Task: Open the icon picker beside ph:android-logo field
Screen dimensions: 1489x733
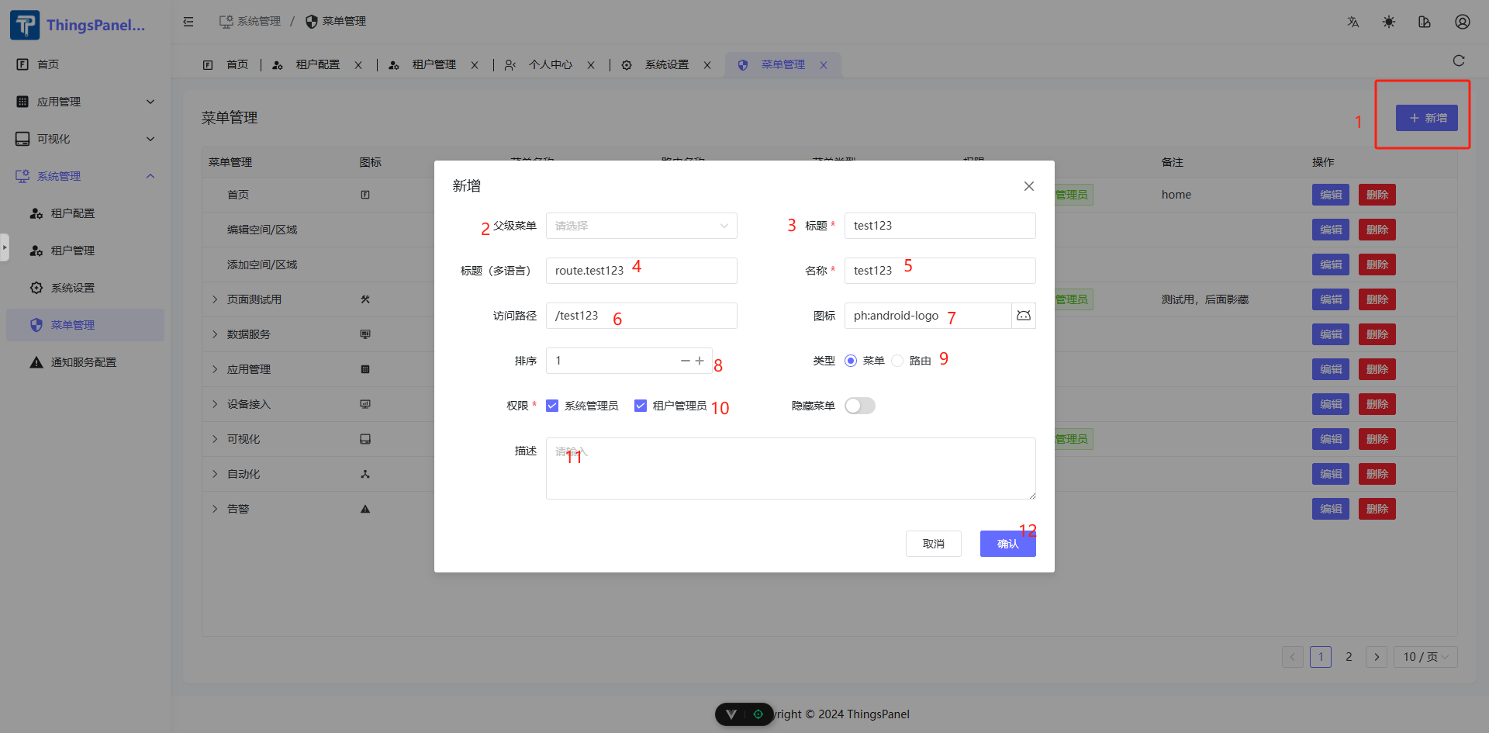Action: 1024,316
